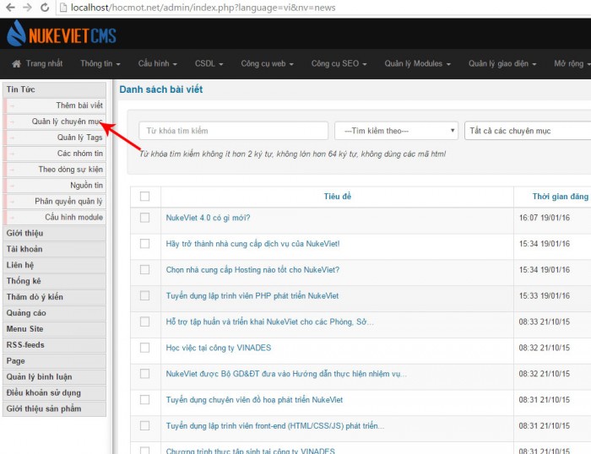The image size is (591, 454).
Task: Check the Hỗ trợ tập huấn row
Action: click(x=144, y=322)
